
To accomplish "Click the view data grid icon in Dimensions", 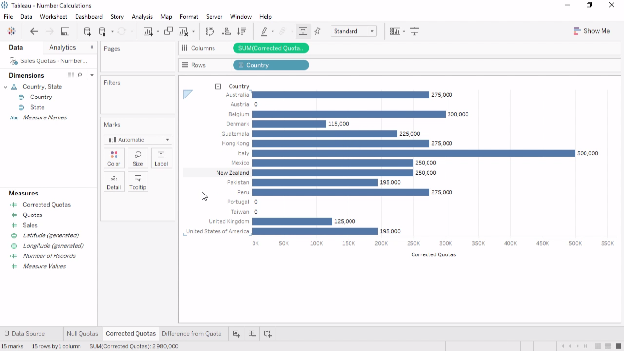I will pos(71,75).
